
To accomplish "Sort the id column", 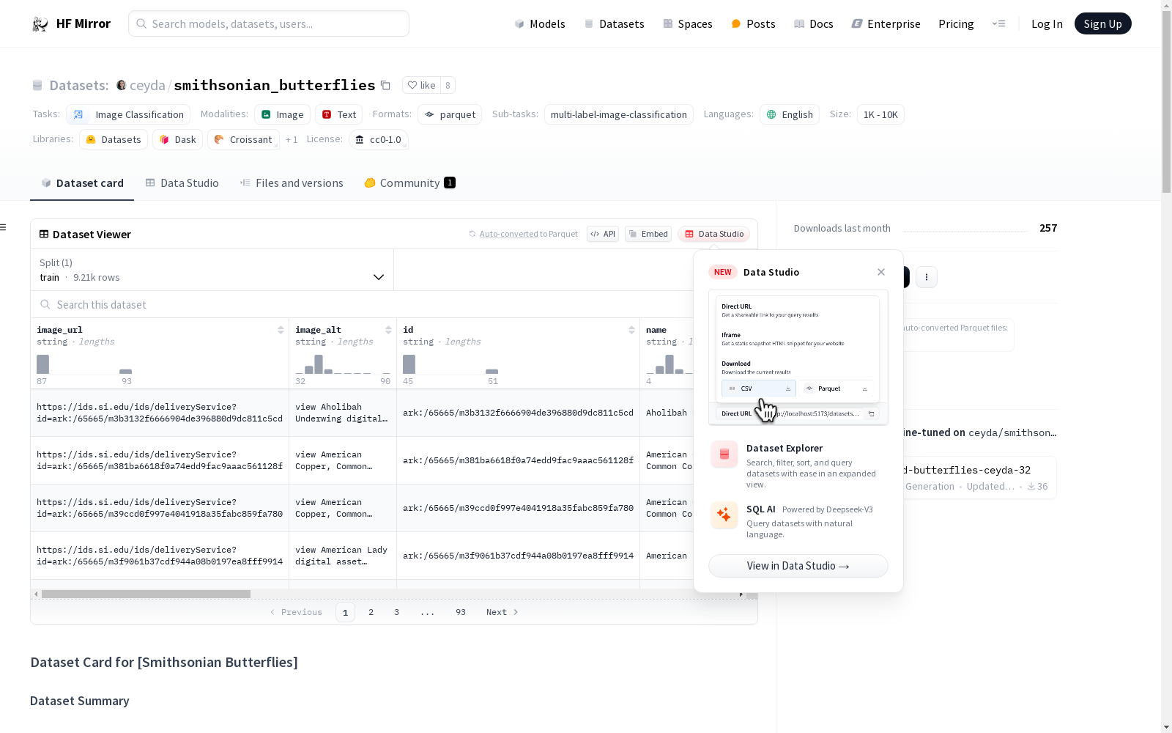I will click(x=631, y=330).
